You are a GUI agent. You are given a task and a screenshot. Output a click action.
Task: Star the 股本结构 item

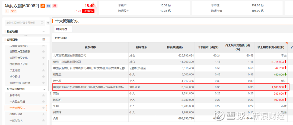point(43,95)
